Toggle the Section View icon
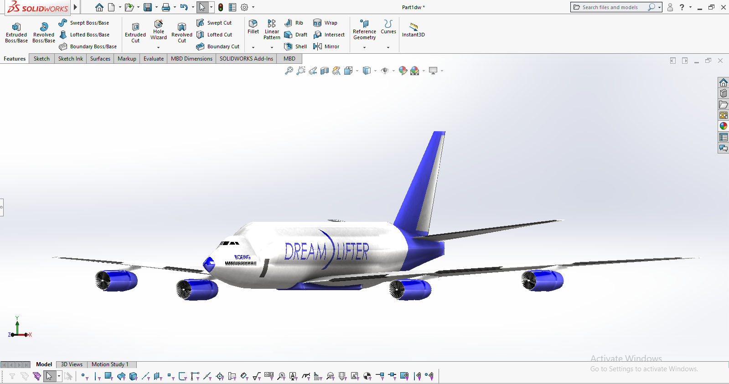This screenshot has width=729, height=384. (325, 71)
